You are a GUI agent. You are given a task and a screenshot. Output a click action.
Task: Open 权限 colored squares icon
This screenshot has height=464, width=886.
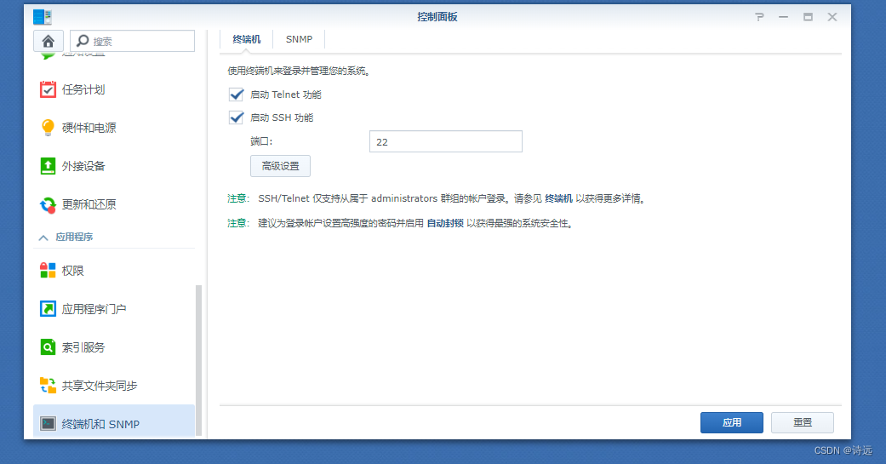pyautogui.click(x=48, y=271)
